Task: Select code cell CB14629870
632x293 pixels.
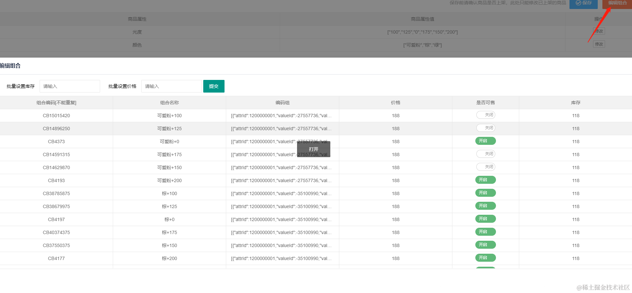Action: coord(57,167)
